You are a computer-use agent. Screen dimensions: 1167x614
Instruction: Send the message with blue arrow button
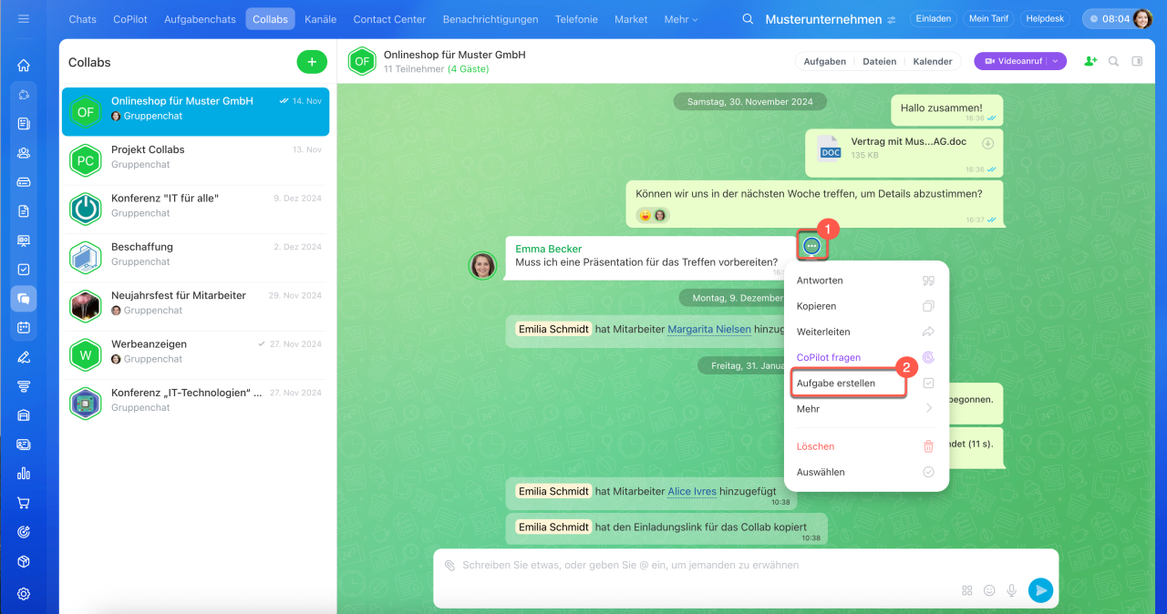pyautogui.click(x=1039, y=590)
